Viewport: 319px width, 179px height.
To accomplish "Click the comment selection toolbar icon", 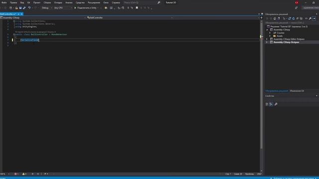I will 128,8.
